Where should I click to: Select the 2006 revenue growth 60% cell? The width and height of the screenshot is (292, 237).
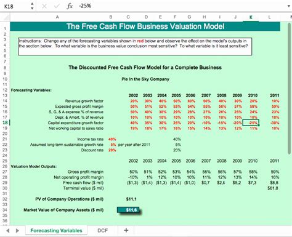(x=191, y=101)
